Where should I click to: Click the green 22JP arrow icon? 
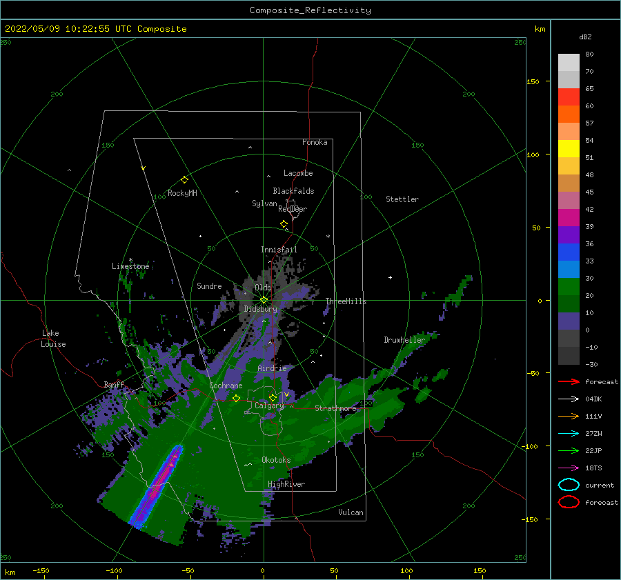pos(569,450)
